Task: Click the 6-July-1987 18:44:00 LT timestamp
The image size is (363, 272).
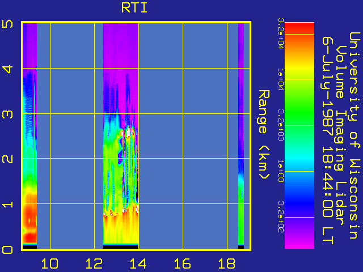Action: point(328,141)
